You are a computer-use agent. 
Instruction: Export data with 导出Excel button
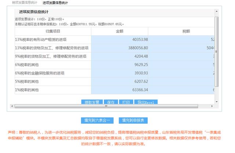(x=146, y=102)
